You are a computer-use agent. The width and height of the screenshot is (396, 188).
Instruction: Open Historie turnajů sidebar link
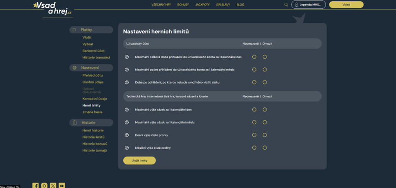(94, 150)
